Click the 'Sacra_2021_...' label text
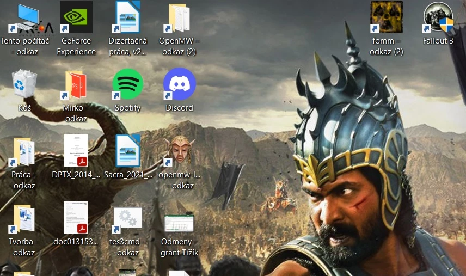The width and height of the screenshot is (466, 276). [128, 175]
